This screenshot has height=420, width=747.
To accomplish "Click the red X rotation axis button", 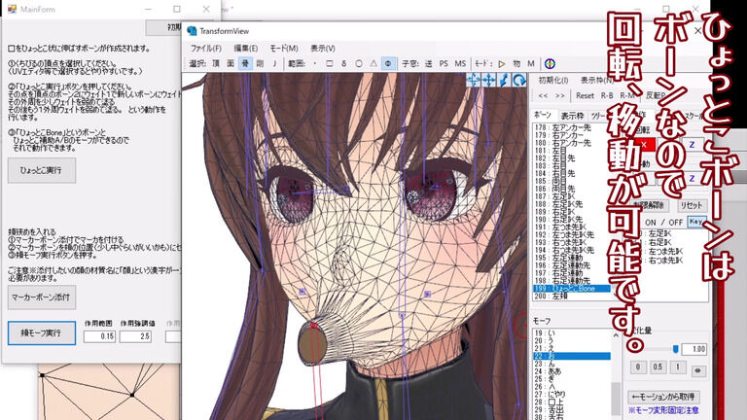I will (644, 144).
